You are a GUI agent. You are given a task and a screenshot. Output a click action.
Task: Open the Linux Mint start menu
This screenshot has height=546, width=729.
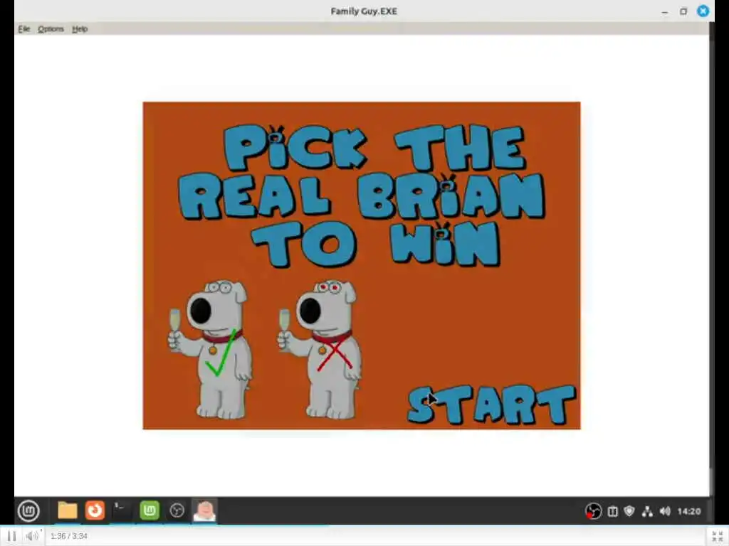[28, 510]
